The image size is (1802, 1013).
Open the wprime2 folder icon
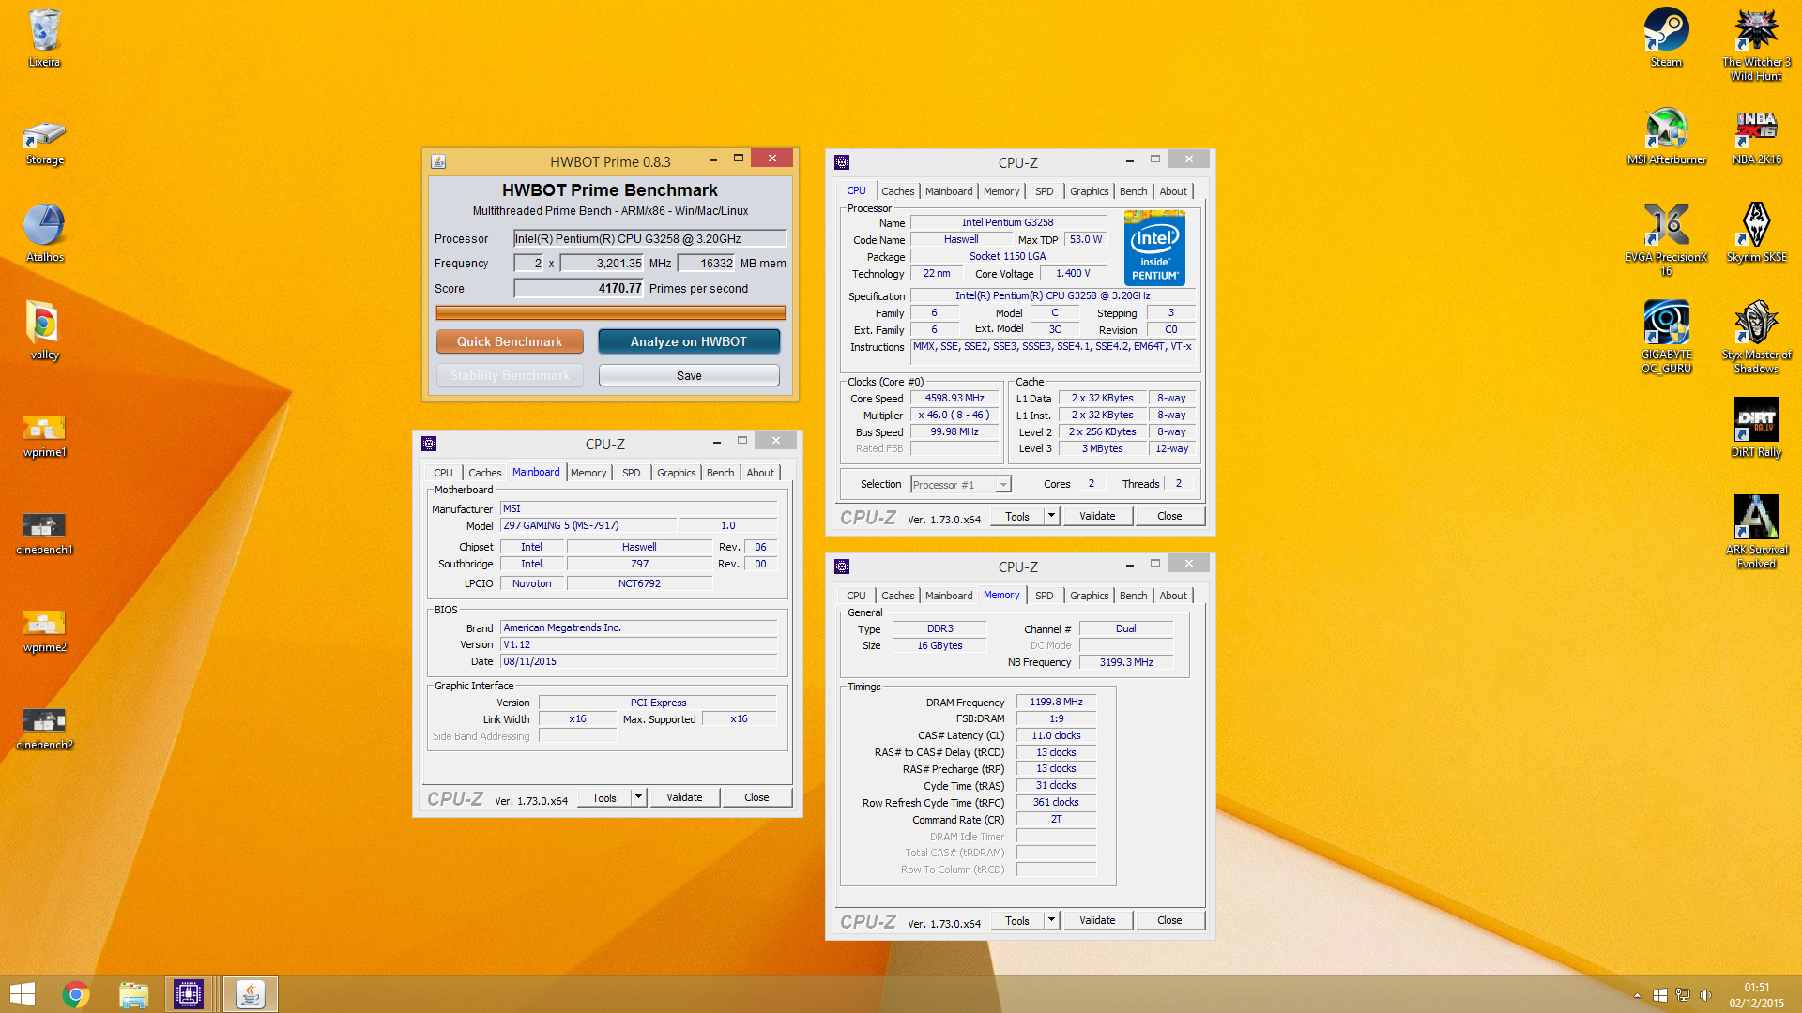pyautogui.click(x=44, y=631)
